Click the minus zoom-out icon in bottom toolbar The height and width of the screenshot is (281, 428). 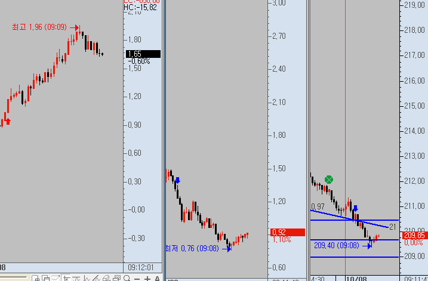click(138, 278)
